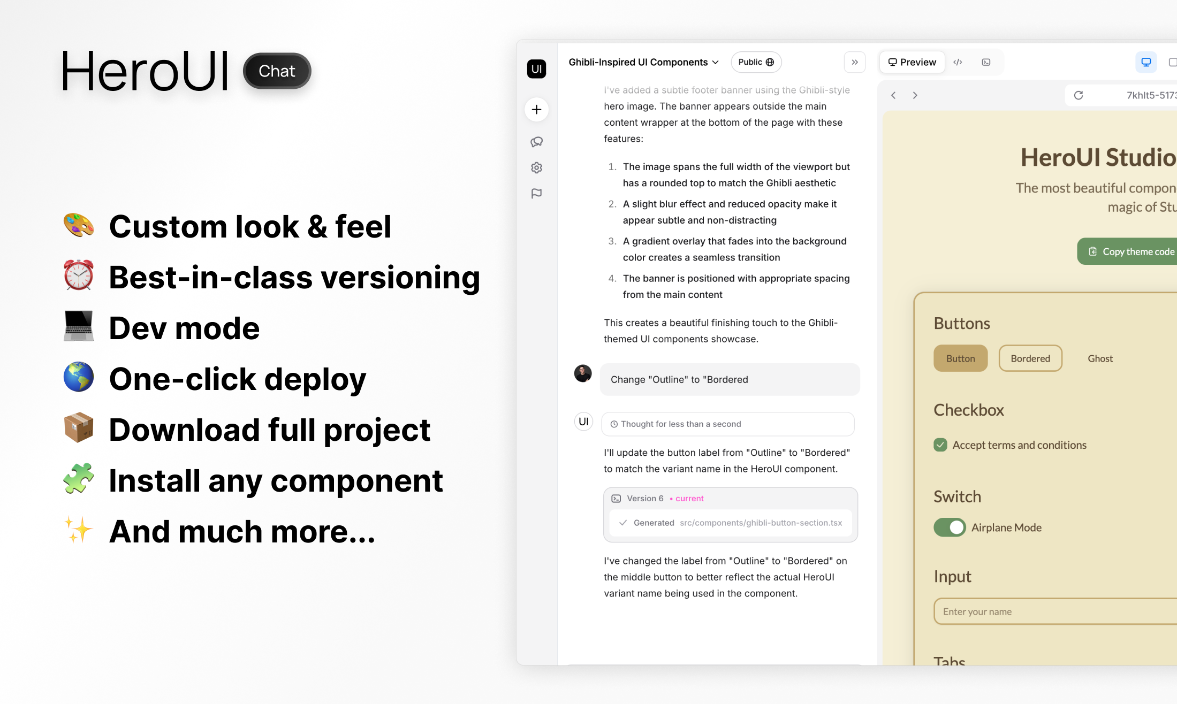The width and height of the screenshot is (1177, 704).
Task: Select desktop viewport icon
Action: pyautogui.click(x=1146, y=62)
